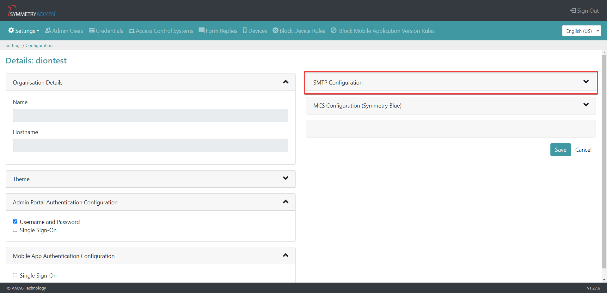
Task: Open the Access Control Systems menu label
Action: [x=164, y=31]
